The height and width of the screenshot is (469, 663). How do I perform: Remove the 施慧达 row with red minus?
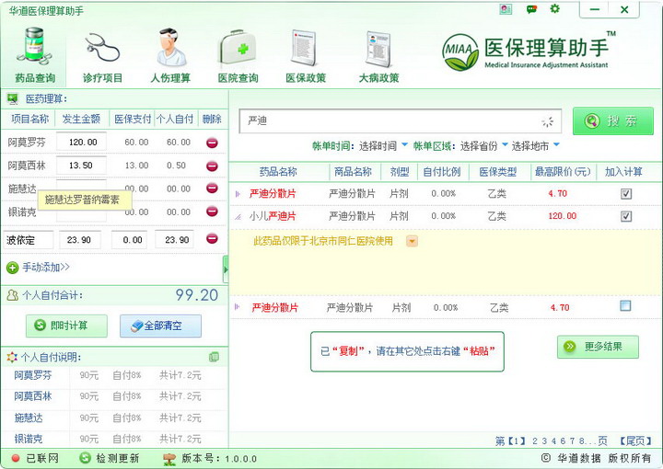tap(212, 189)
